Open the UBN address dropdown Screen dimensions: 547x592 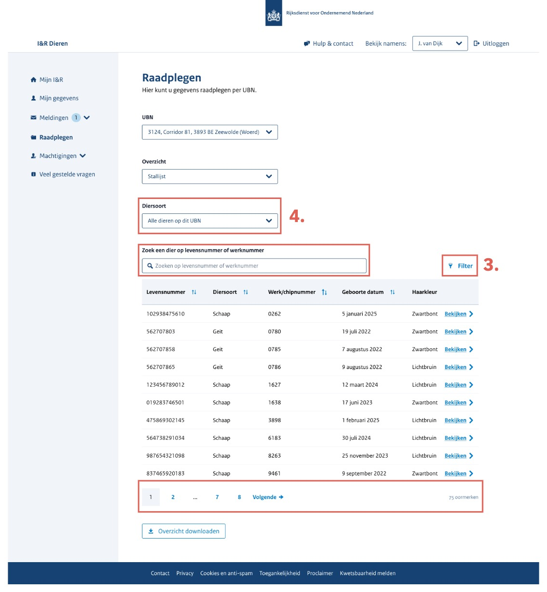click(210, 132)
